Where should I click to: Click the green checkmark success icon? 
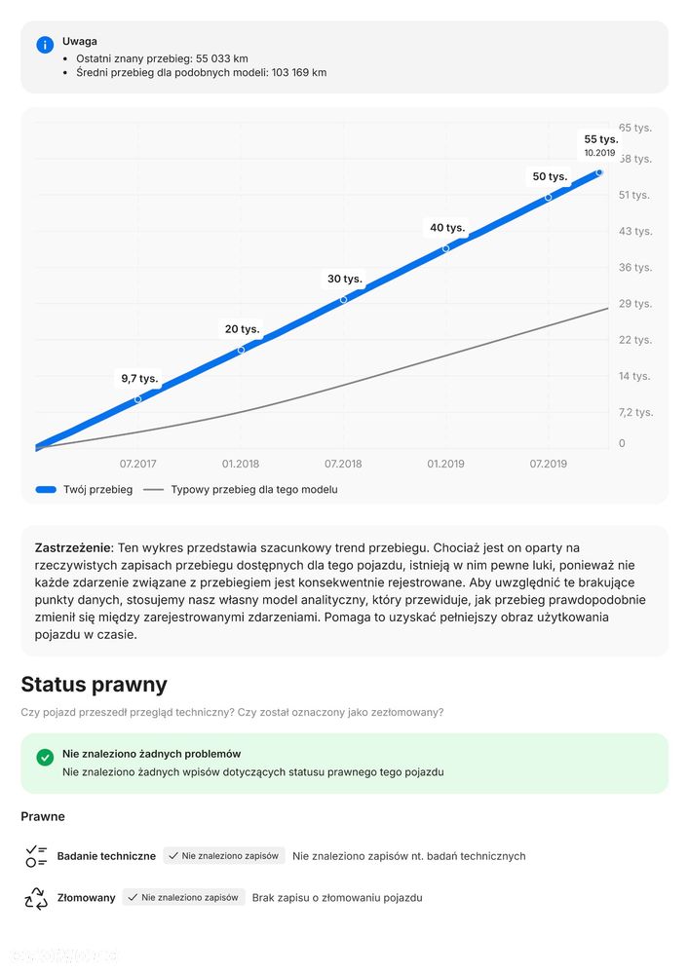pos(45,757)
